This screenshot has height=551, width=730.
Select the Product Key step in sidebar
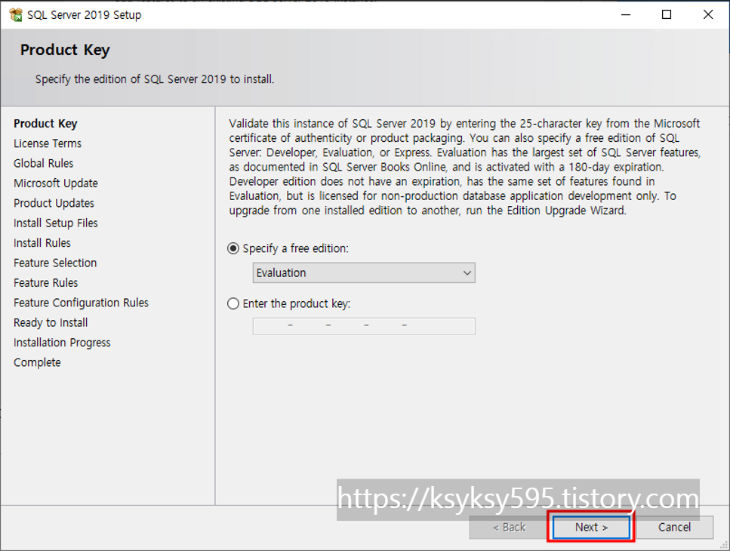[x=45, y=124]
